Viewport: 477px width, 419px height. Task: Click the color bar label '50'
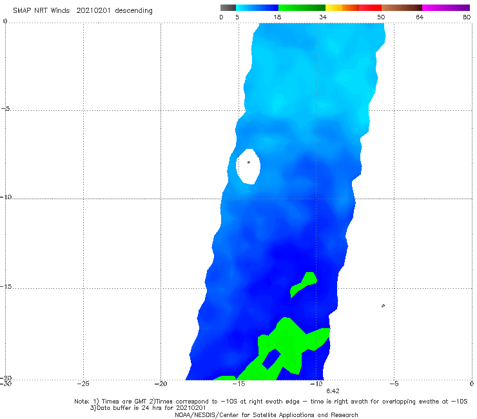click(x=381, y=17)
